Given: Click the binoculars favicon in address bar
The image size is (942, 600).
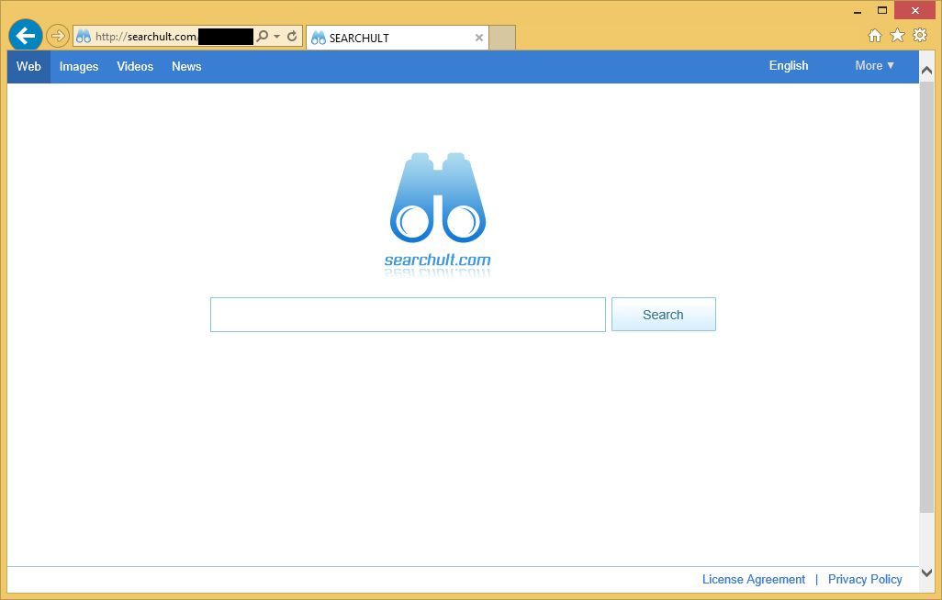Looking at the screenshot, I should click(84, 37).
